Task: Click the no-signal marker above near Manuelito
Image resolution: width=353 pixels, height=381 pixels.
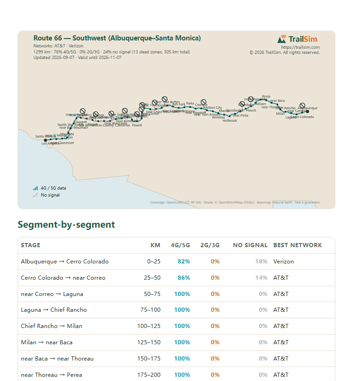Action: [x=251, y=99]
